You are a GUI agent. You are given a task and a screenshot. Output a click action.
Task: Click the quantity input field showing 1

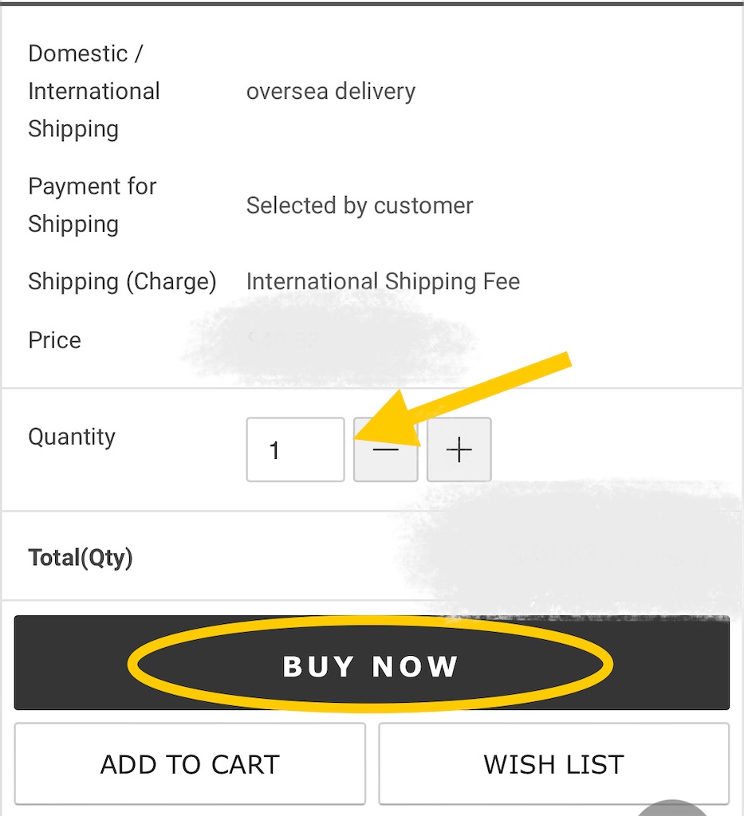click(295, 449)
